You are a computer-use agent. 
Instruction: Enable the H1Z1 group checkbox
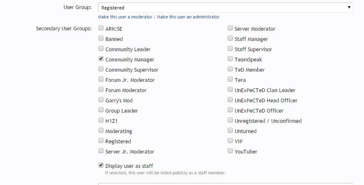tap(101, 120)
